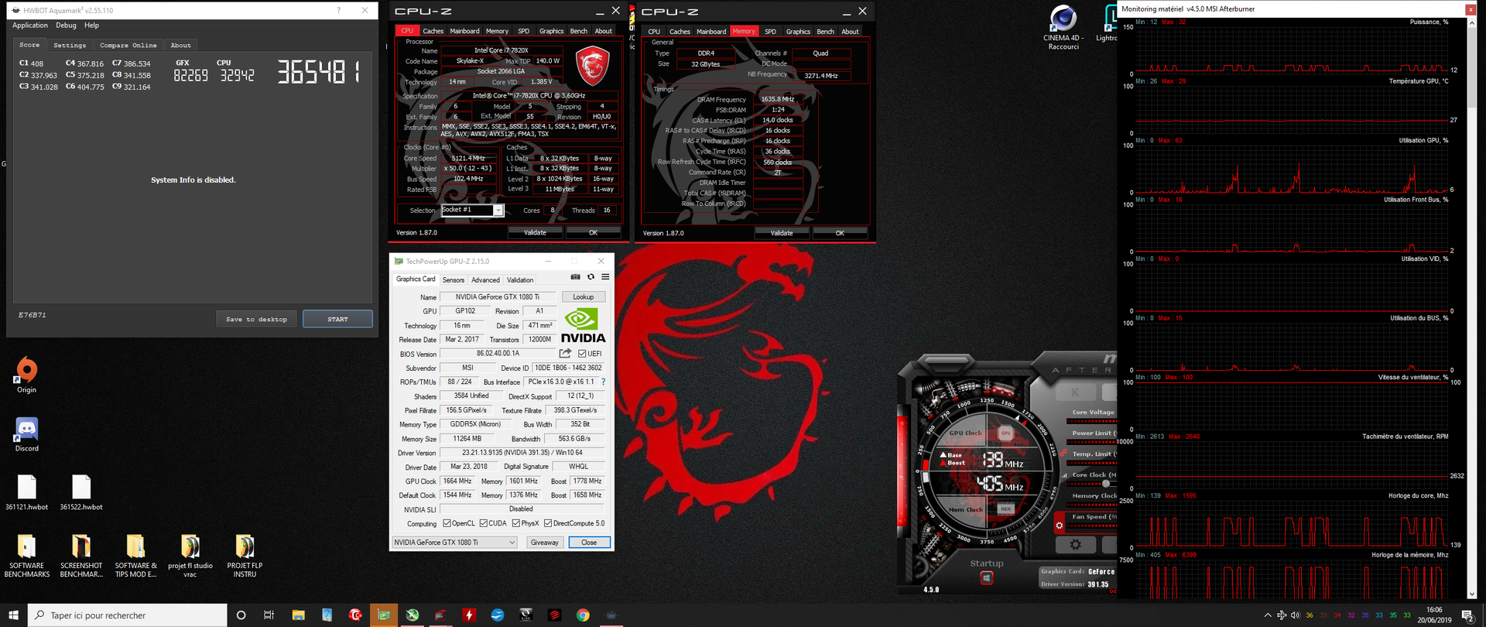This screenshot has height=627, width=1486.
Task: Click OK in right CPU-Z Memory window
Action: pyautogui.click(x=840, y=233)
